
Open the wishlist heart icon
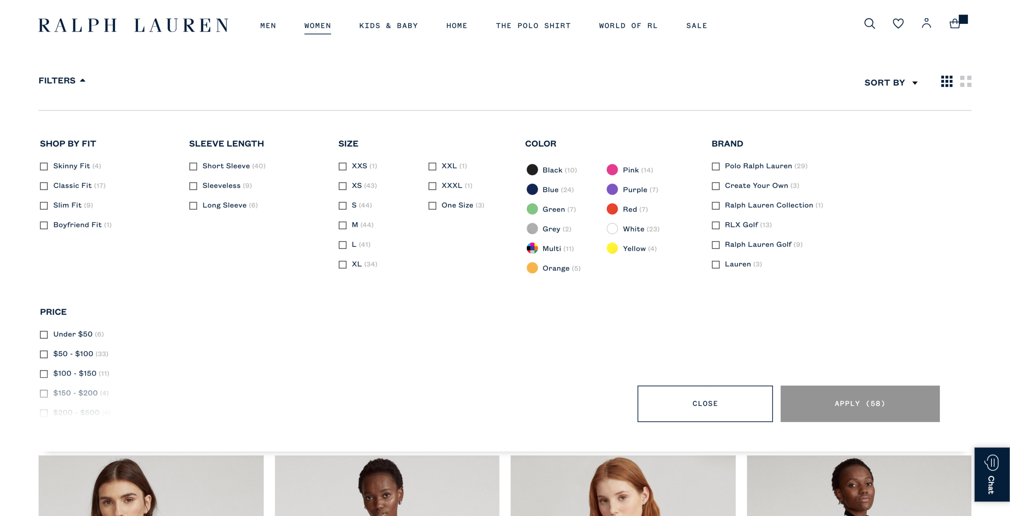(x=898, y=24)
